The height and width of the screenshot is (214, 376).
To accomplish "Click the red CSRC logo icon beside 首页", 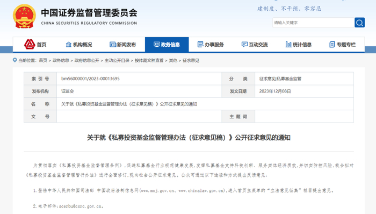I will pyautogui.click(x=30, y=45).
